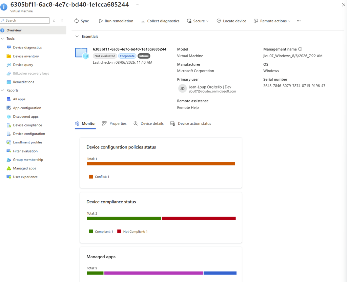Focus the sidebar Search field
Viewport: 347px width, 282px height.
click(x=25, y=20)
